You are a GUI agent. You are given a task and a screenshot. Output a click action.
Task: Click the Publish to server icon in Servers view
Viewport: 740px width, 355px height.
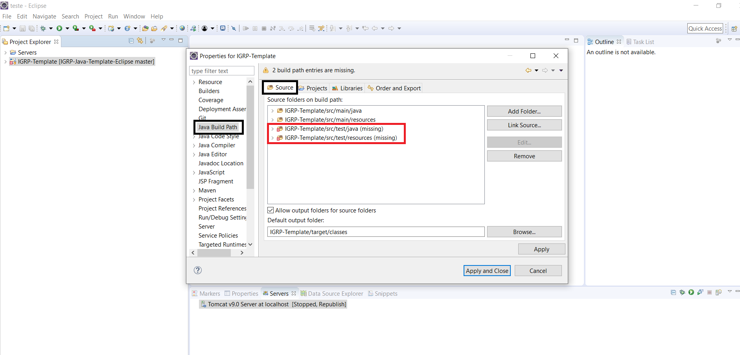[719, 292]
